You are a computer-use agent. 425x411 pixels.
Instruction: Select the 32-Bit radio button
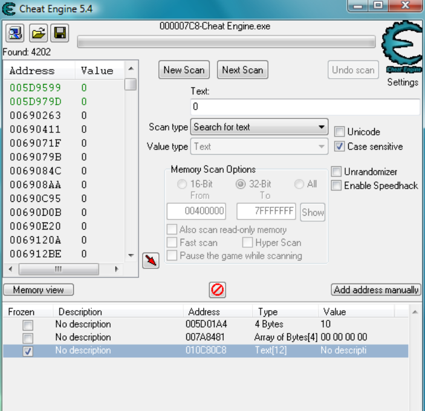point(241,184)
